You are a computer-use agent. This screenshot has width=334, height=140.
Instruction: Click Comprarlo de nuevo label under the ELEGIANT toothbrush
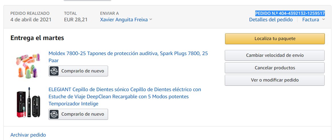(83, 114)
